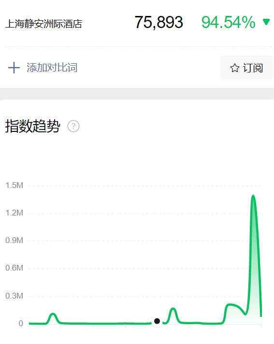This screenshot has height=344, width=274.
Task: Open the 添加对比词 add comparison link
Action: pos(52,68)
